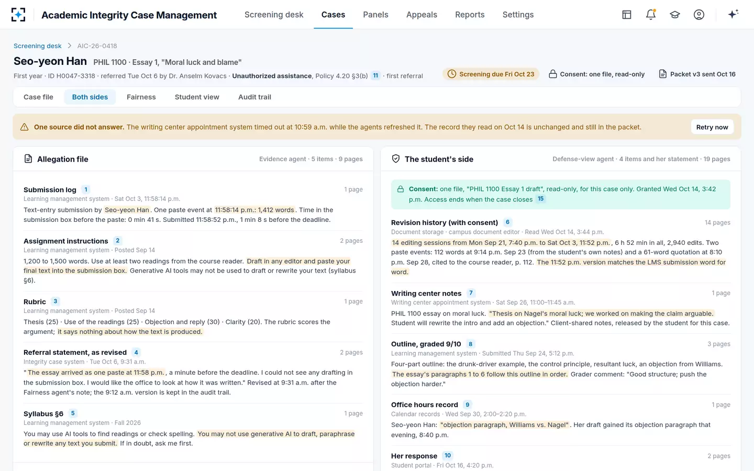Screen dimensions: 754x471
Task: Switch to the Reports nav tab
Action: point(470,15)
